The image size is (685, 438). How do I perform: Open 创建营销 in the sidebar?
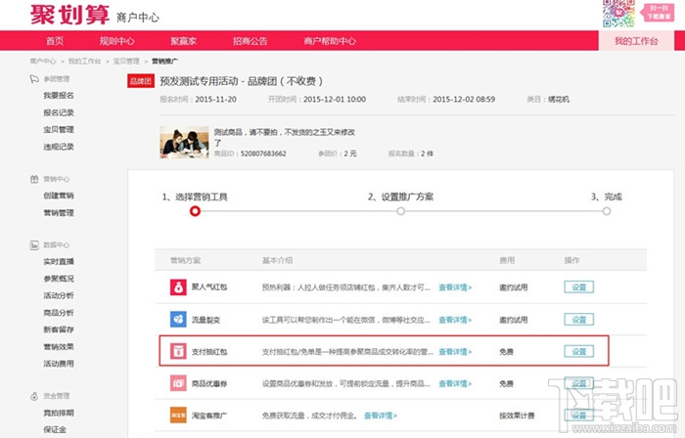tap(59, 196)
